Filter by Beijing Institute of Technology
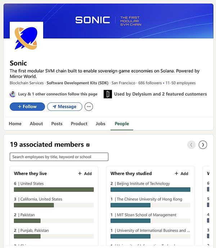216x248 pixels. coord(150,189)
